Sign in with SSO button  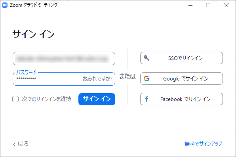181,58
